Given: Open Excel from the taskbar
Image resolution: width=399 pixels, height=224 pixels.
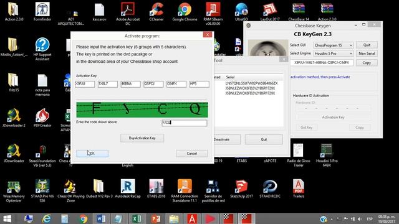Looking at the screenshot, I should [137, 218].
